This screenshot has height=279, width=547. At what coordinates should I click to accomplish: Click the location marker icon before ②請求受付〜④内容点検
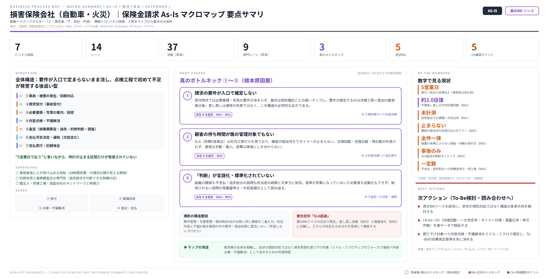363,114
